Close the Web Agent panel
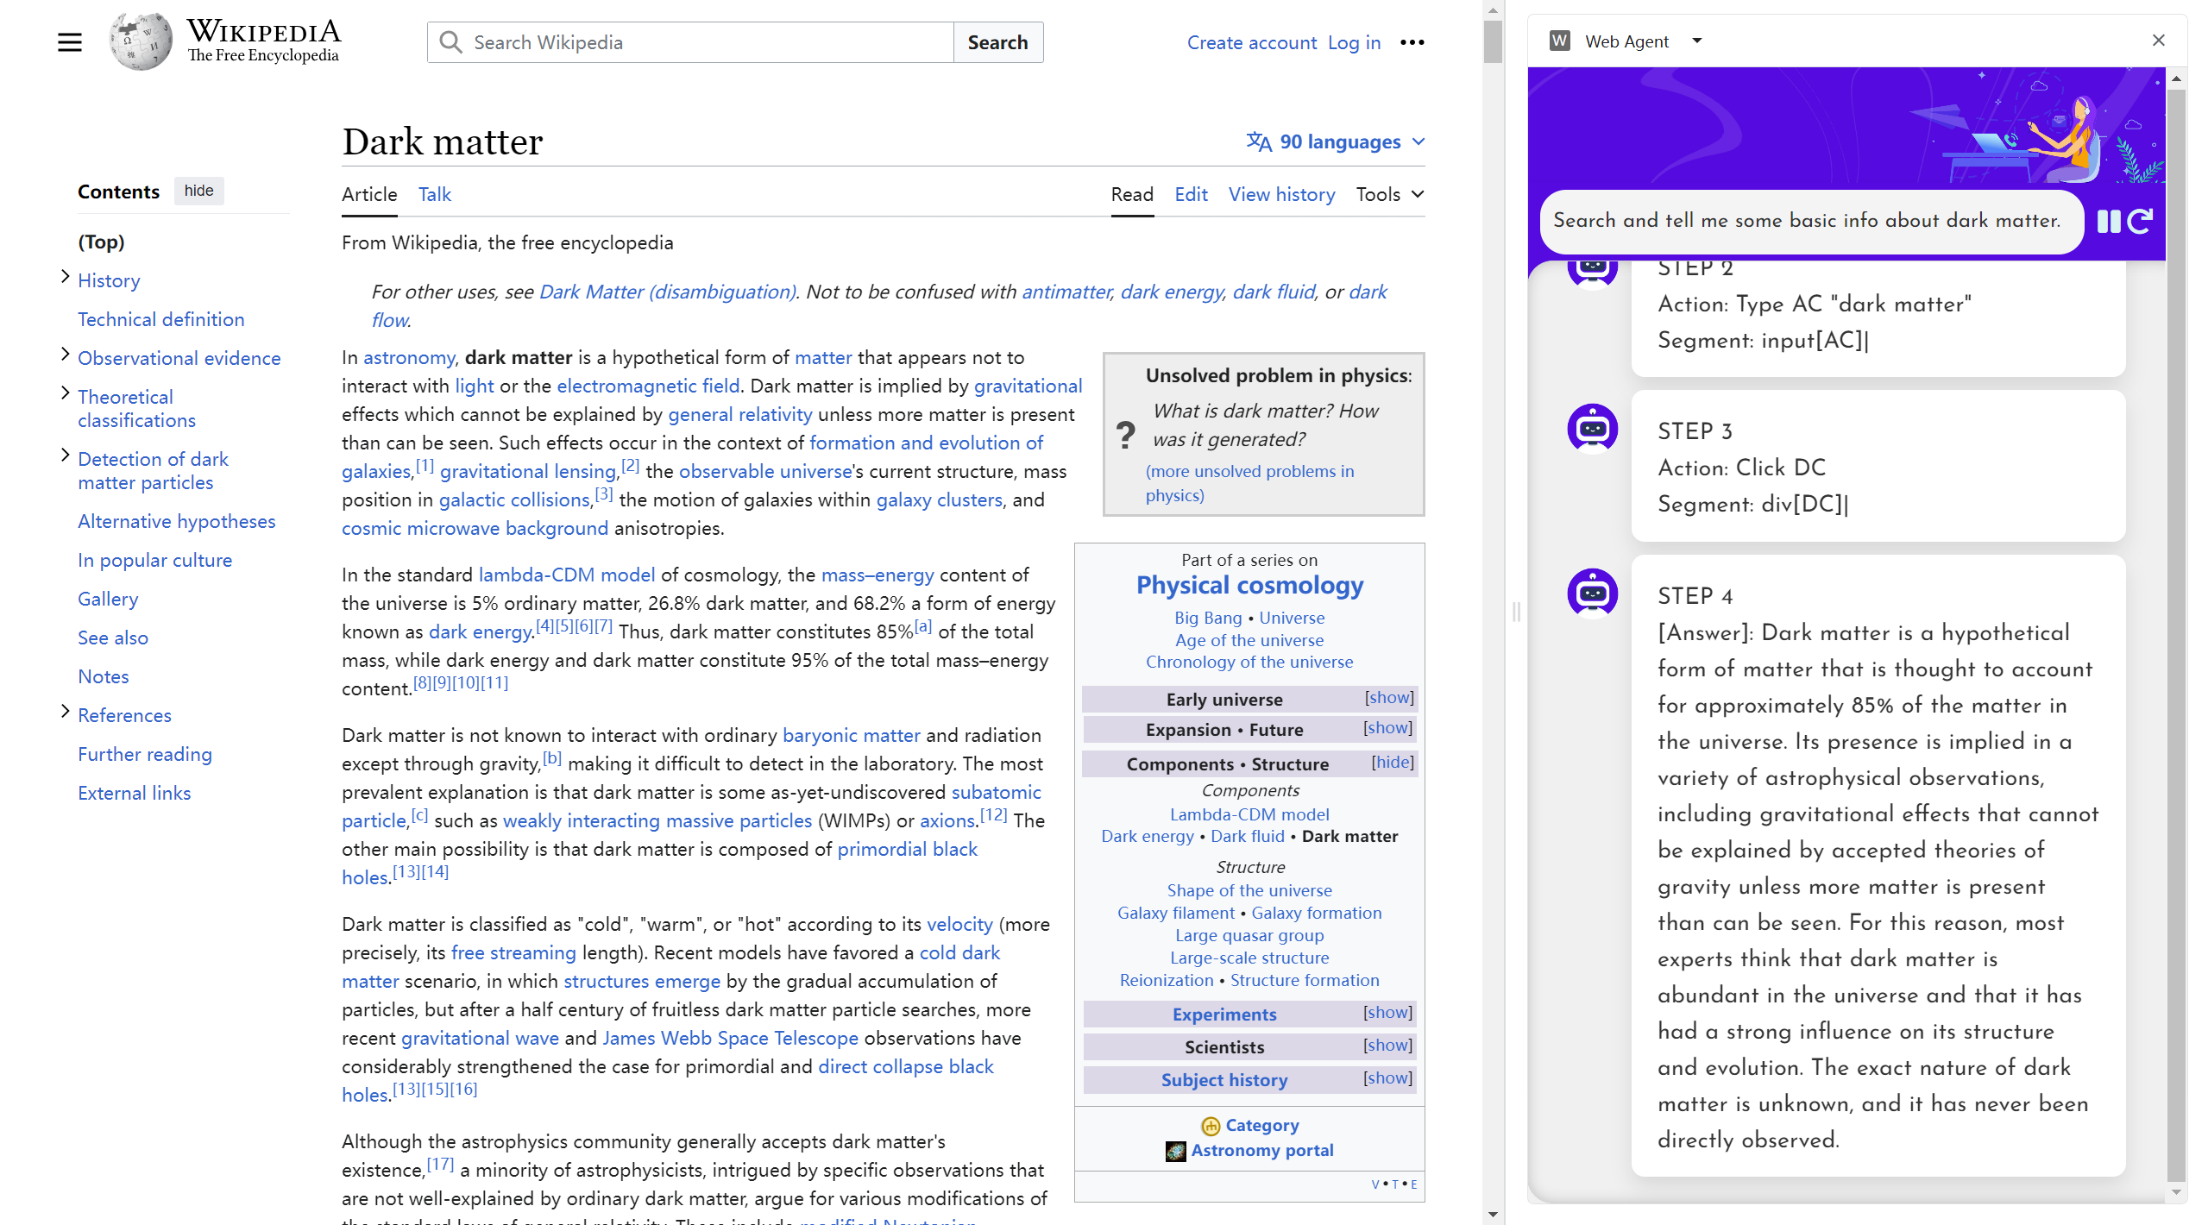 pyautogui.click(x=2158, y=41)
